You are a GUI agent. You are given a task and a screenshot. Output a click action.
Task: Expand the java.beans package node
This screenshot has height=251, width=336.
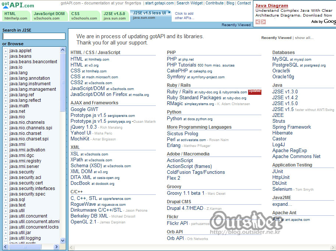[x=6, y=57]
